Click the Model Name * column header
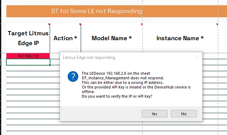Image resolution: width=227 pixels, height=135 pixels. click(x=112, y=38)
